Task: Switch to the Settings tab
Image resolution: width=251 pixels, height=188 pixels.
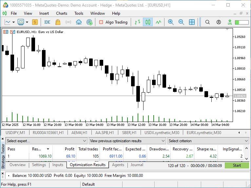Action: (x=39, y=165)
